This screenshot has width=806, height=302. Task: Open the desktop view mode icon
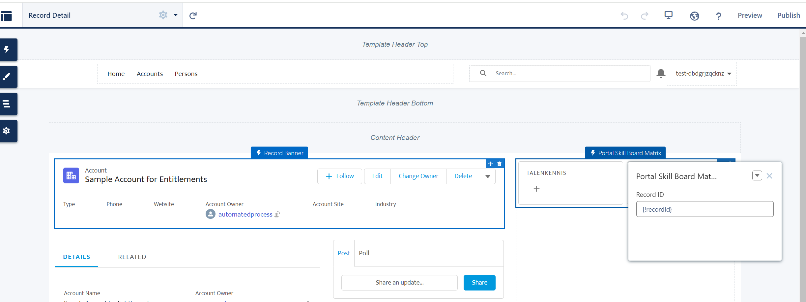(668, 15)
